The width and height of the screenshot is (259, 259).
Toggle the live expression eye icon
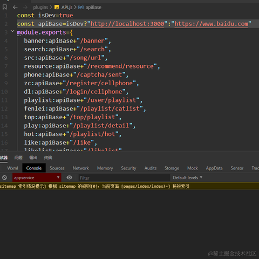click(69, 178)
